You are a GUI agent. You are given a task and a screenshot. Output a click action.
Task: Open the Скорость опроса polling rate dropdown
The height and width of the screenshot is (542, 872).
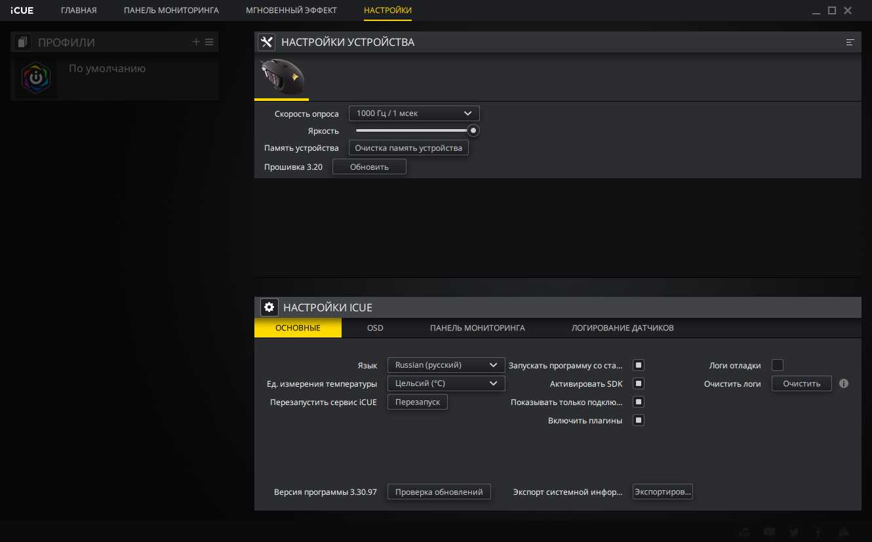coord(414,113)
